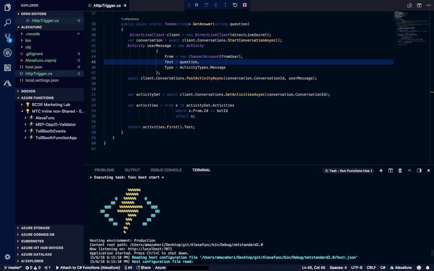The image size is (434, 271).
Task: Open errors and warnings count in status bar
Action: (32, 268)
